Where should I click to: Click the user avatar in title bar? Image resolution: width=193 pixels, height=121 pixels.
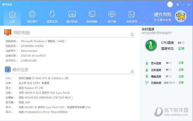pyautogui.click(x=170, y=4)
